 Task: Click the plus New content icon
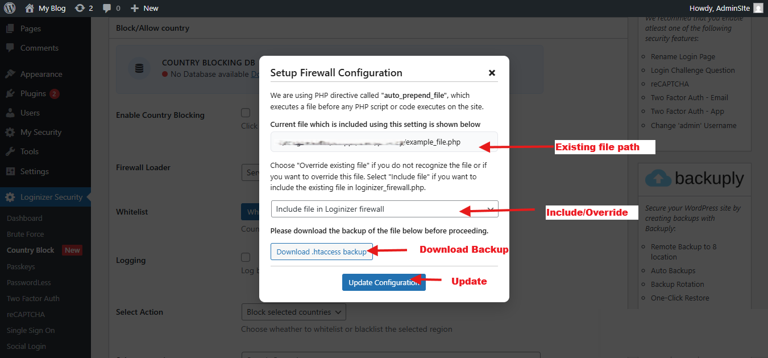tap(134, 9)
